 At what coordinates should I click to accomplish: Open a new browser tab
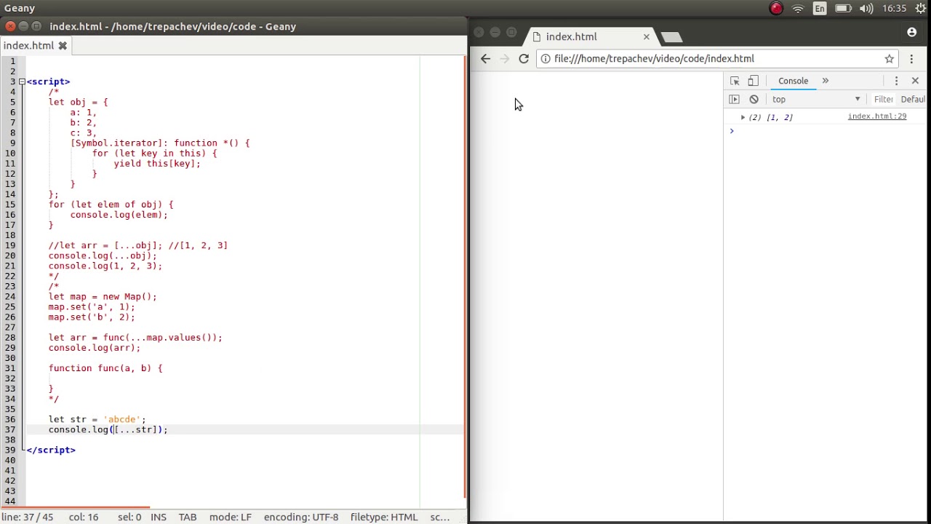[x=671, y=37]
